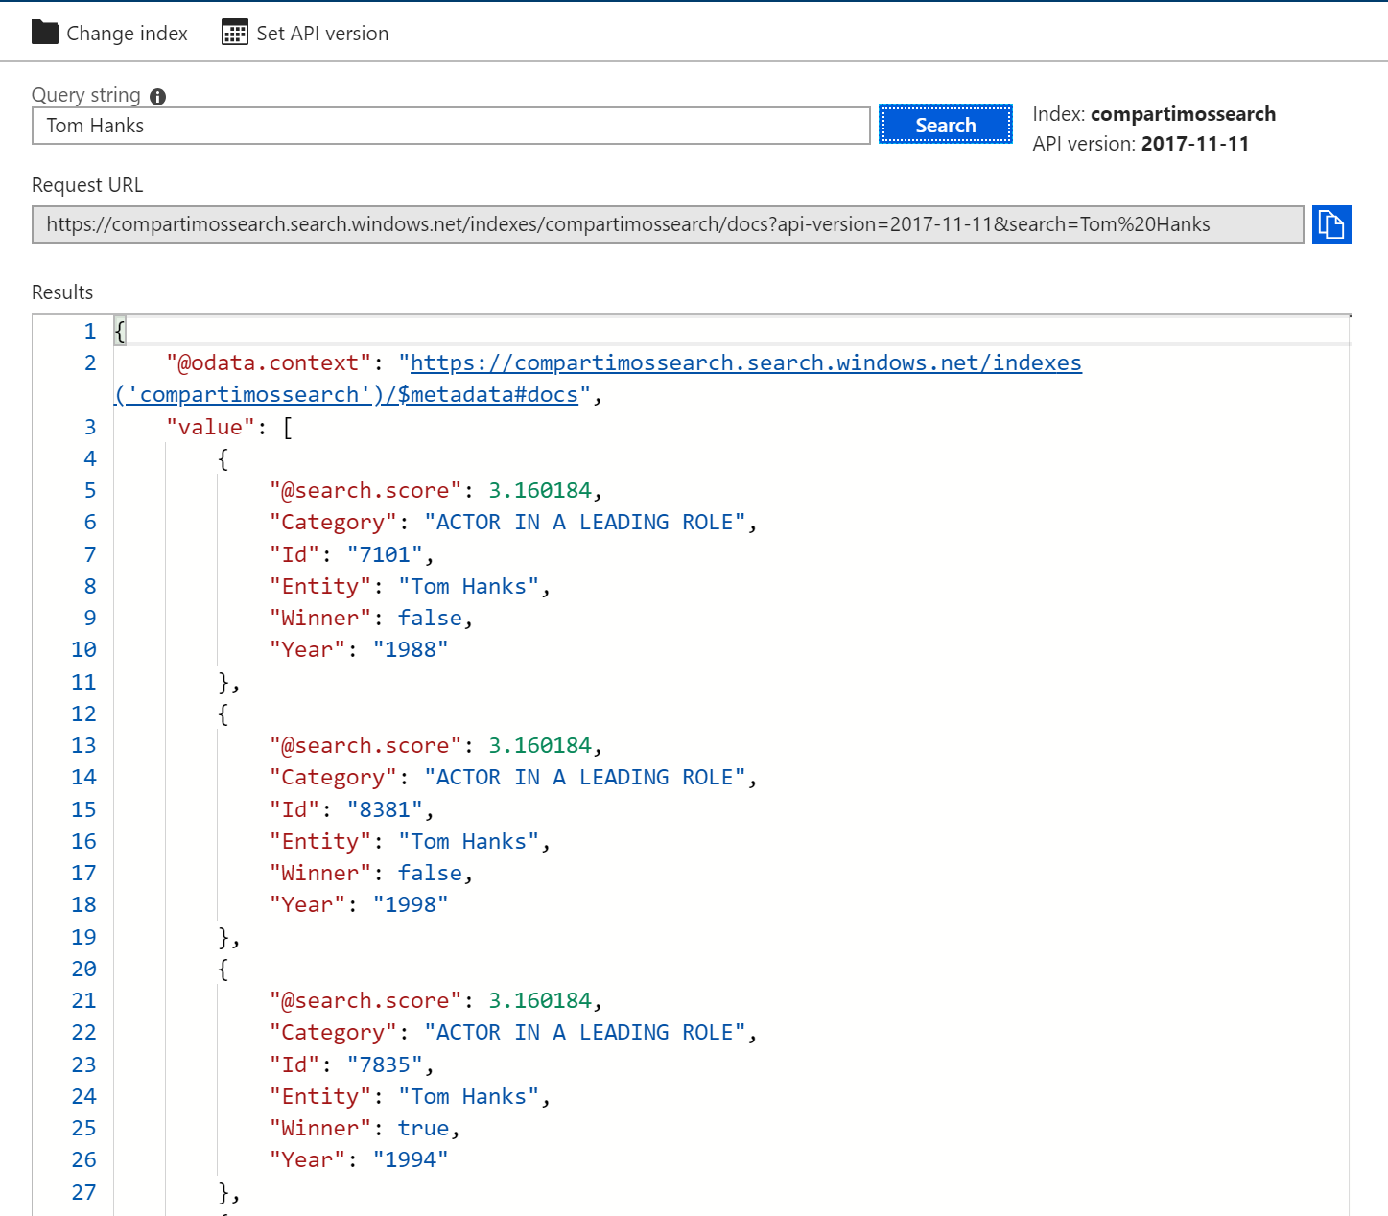Image resolution: width=1388 pixels, height=1216 pixels.
Task: Open the Change index command
Action: coord(109,33)
